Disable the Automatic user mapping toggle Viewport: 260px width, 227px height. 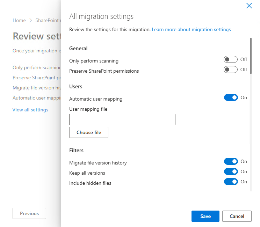[231, 98]
